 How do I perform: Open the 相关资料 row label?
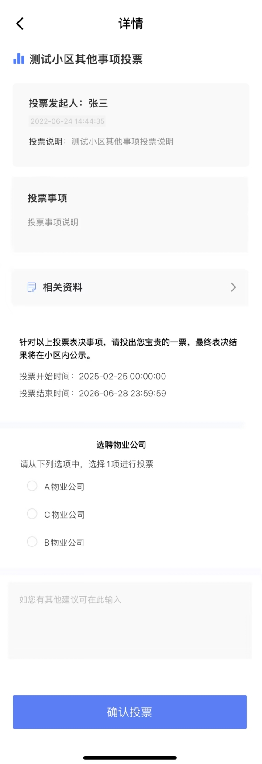(x=62, y=287)
